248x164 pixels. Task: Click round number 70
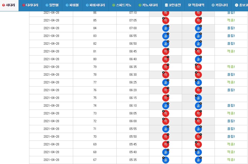tap(95, 137)
